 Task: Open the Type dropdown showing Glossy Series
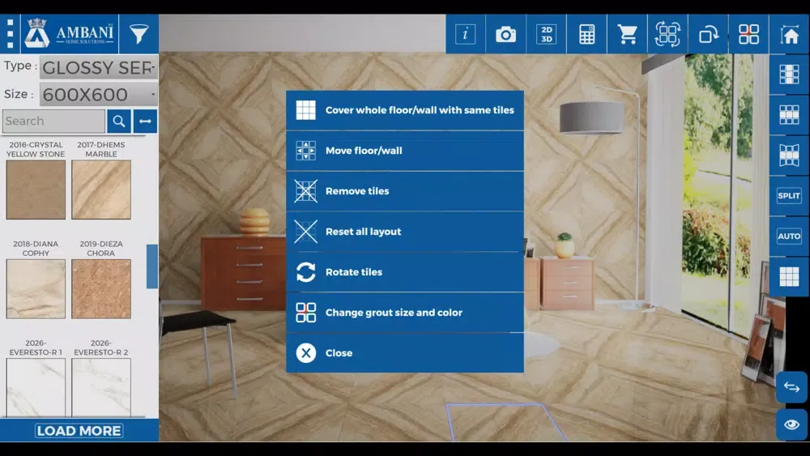tap(99, 67)
